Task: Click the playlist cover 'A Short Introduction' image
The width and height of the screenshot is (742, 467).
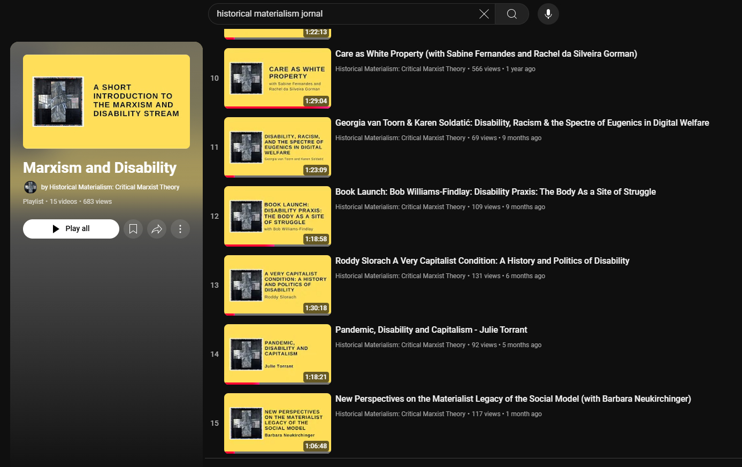Action: point(106,102)
